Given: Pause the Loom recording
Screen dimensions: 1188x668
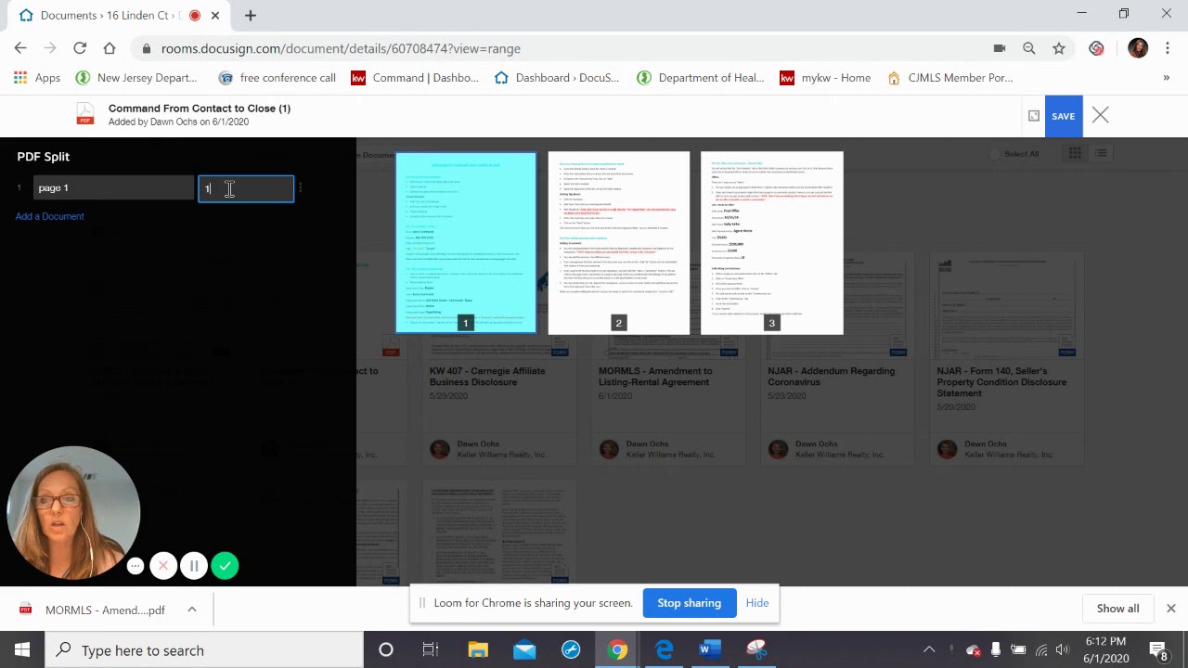Looking at the screenshot, I should [194, 566].
